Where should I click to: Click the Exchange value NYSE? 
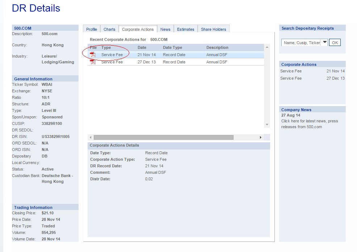pyautogui.click(x=47, y=91)
